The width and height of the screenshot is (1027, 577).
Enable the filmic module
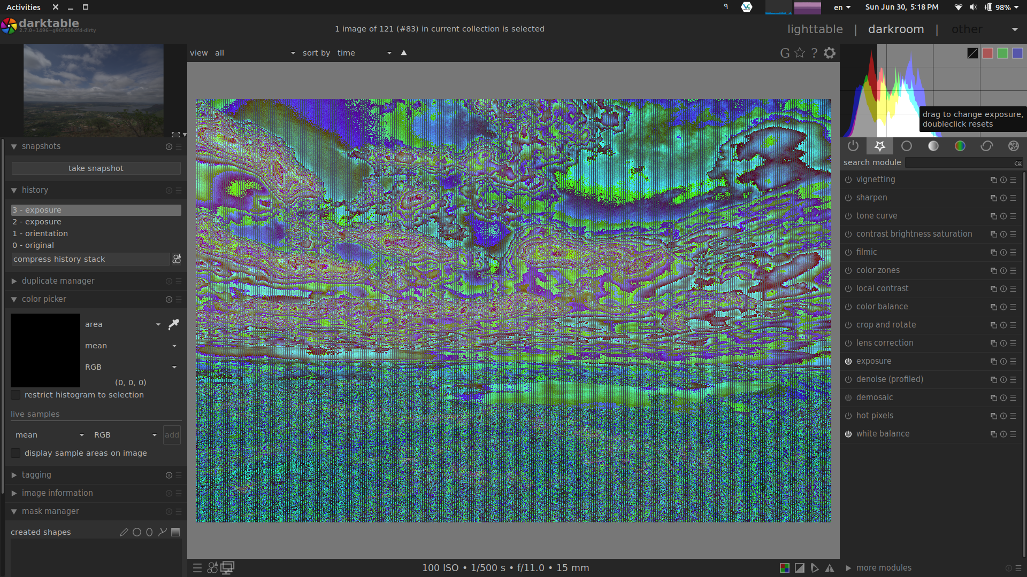click(x=848, y=253)
